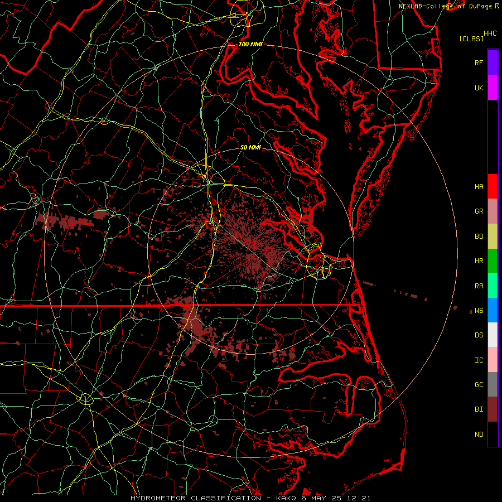Click the UK legend label

coord(479,88)
